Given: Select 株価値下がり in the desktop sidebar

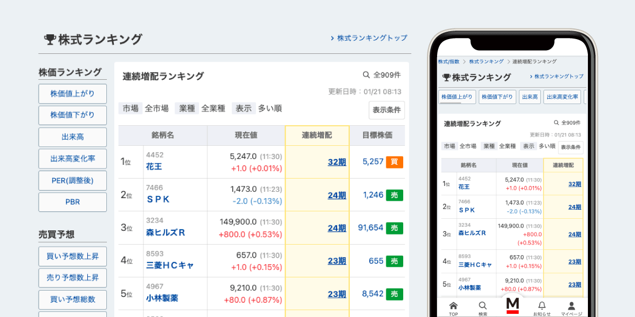Looking at the screenshot, I should pos(72,115).
